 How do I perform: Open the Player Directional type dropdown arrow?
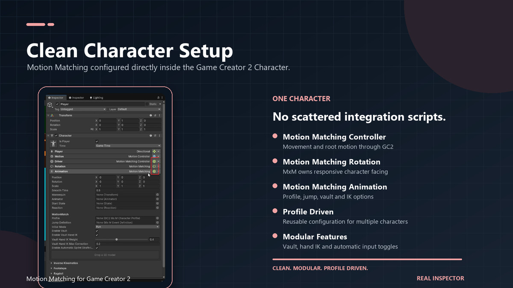pos(159,151)
